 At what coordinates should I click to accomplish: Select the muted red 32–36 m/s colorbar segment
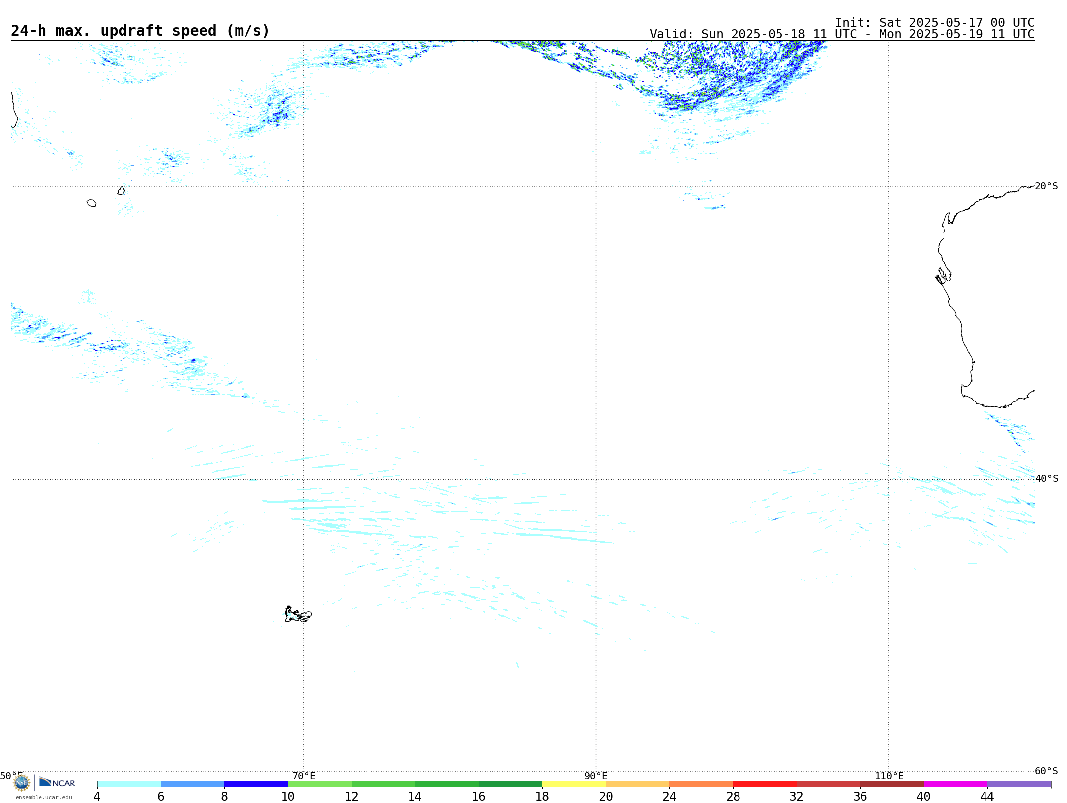coord(828,784)
